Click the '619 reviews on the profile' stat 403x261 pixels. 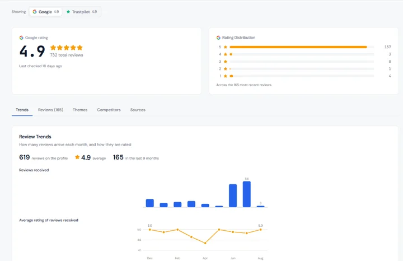(44, 157)
